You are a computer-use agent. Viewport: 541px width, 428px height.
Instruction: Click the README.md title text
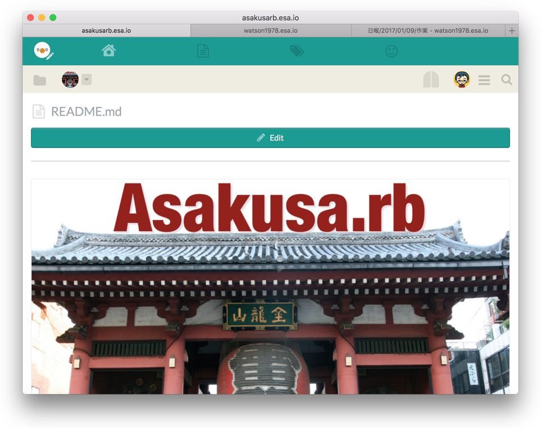point(87,111)
